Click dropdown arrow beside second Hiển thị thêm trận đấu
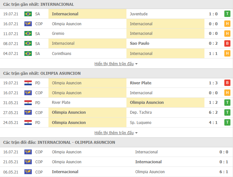This screenshot has height=177, width=233. (136, 133)
